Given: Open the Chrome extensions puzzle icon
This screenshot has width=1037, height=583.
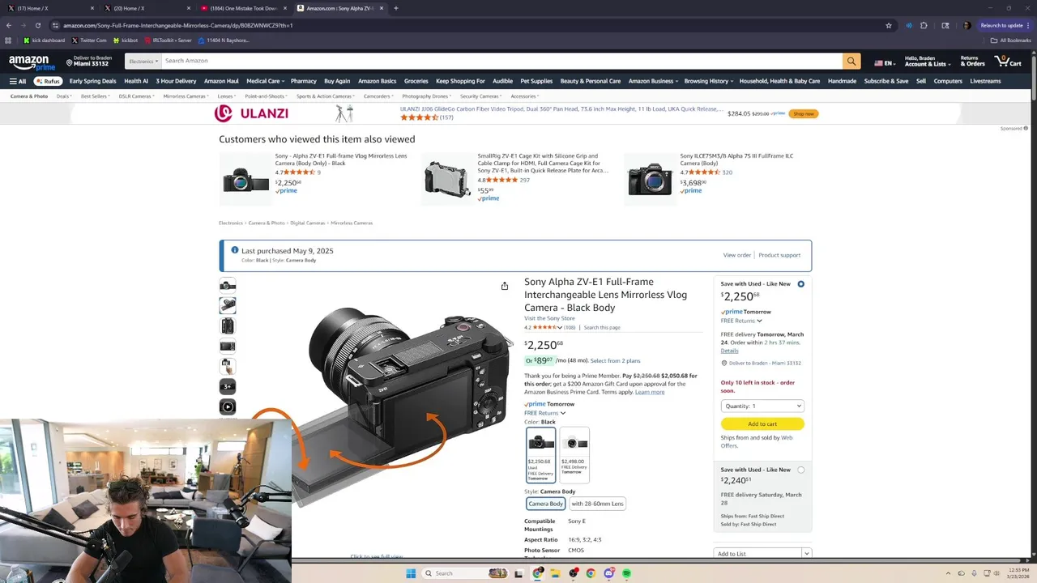Looking at the screenshot, I should (924, 25).
